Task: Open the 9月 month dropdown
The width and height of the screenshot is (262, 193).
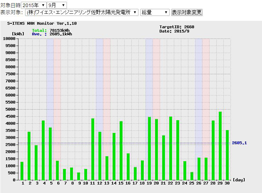Action: (57, 5)
